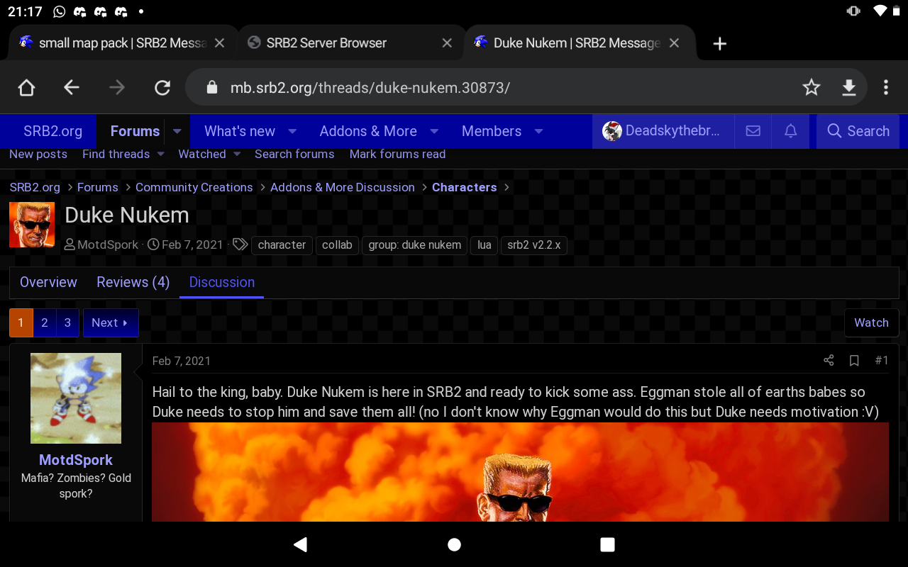Open What's new in the navigation bar

[x=240, y=131]
